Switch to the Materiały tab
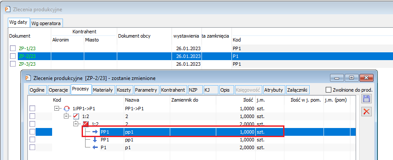The image size is (393, 160). click(x=103, y=90)
